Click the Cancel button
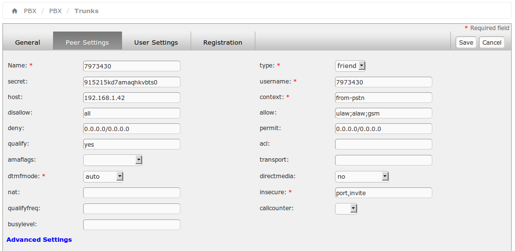This screenshot has height=251, width=515. (492, 42)
